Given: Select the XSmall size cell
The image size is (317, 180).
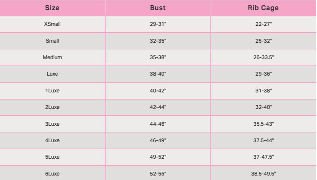Looking at the screenshot, I should [x=52, y=24].
